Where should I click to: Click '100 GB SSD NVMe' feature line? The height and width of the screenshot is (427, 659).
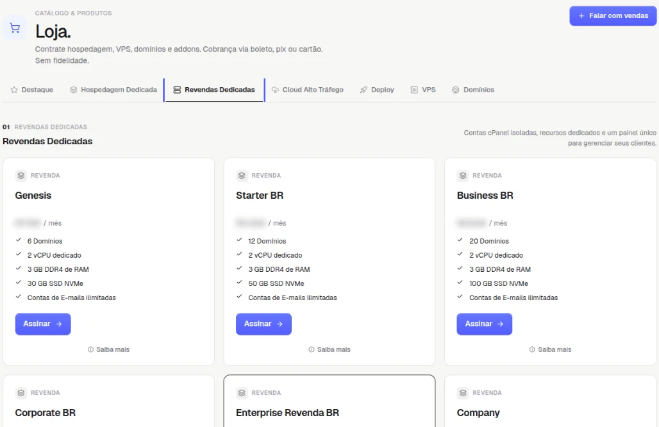pos(499,283)
